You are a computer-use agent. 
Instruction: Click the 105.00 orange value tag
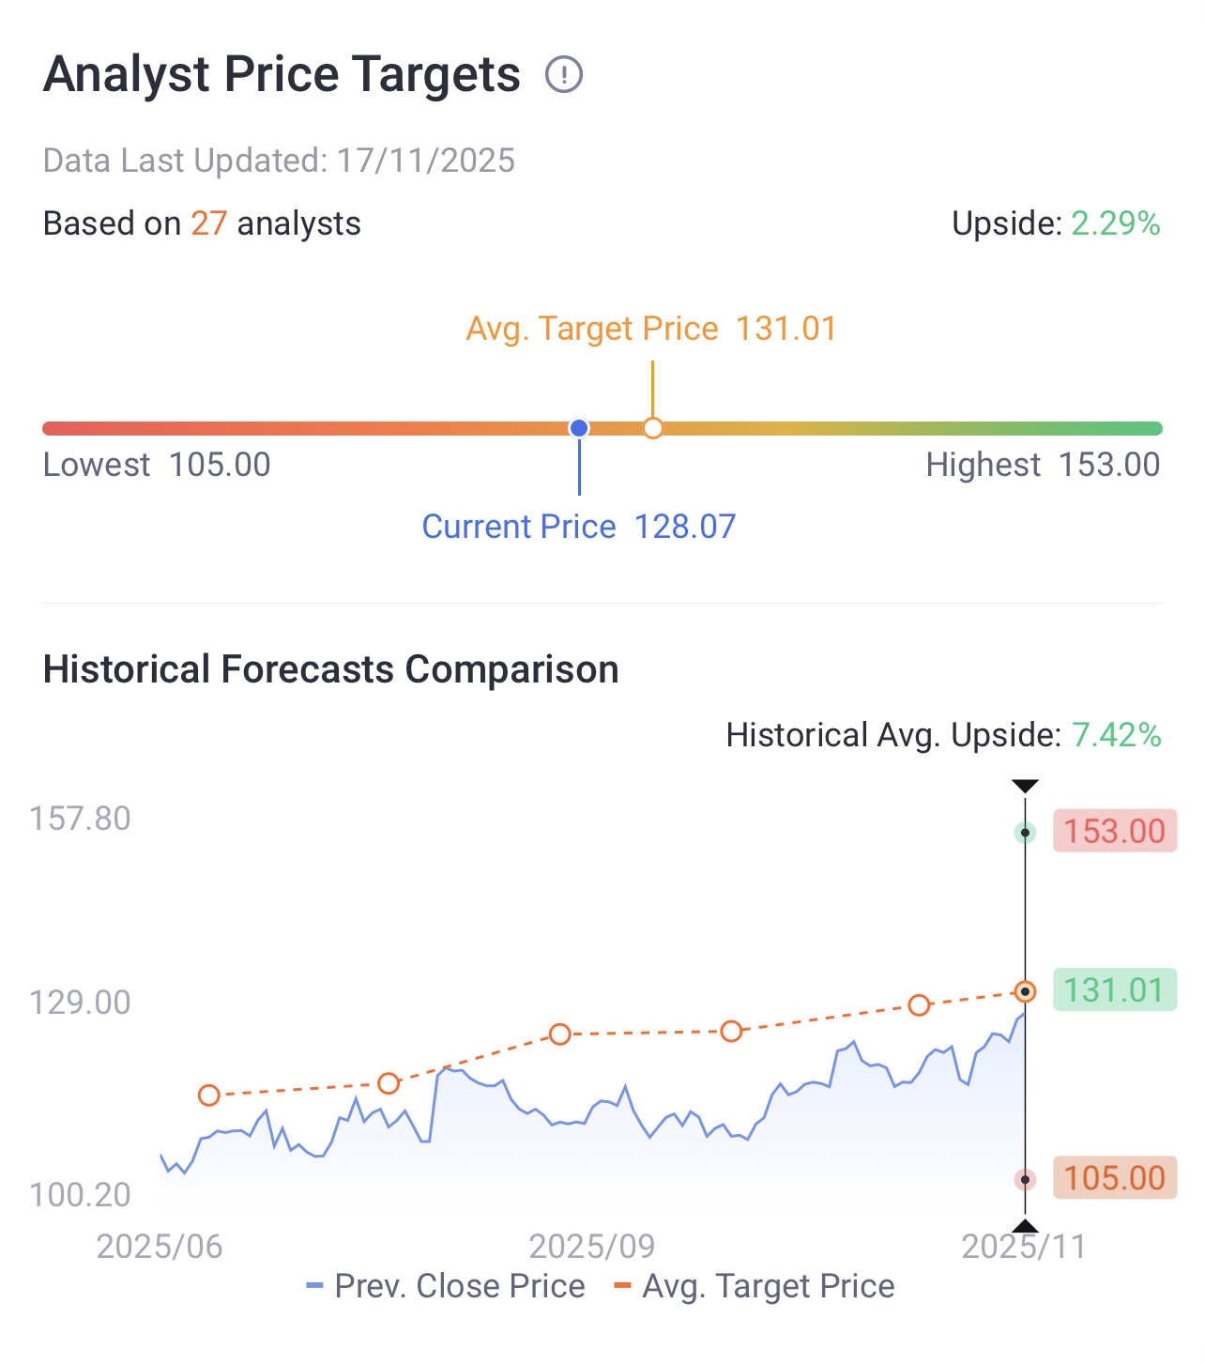click(1115, 1177)
